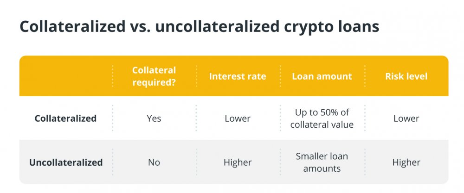Click 'Up to 50% of collateral value' cell
Viewport: 464px width, 193px height.
322,118
